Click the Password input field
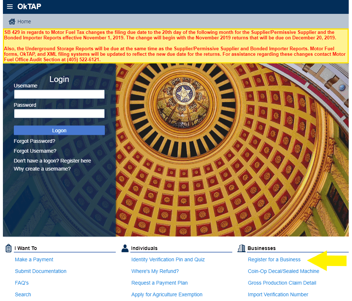352x301 pixels. (x=59, y=114)
